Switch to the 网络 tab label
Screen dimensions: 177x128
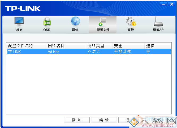coord(75,30)
